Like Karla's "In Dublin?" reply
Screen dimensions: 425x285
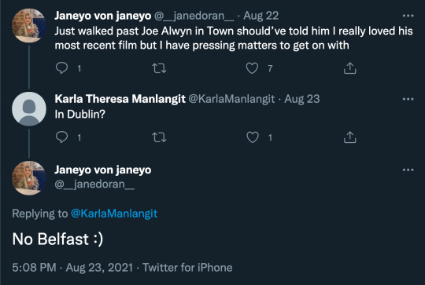click(x=252, y=137)
